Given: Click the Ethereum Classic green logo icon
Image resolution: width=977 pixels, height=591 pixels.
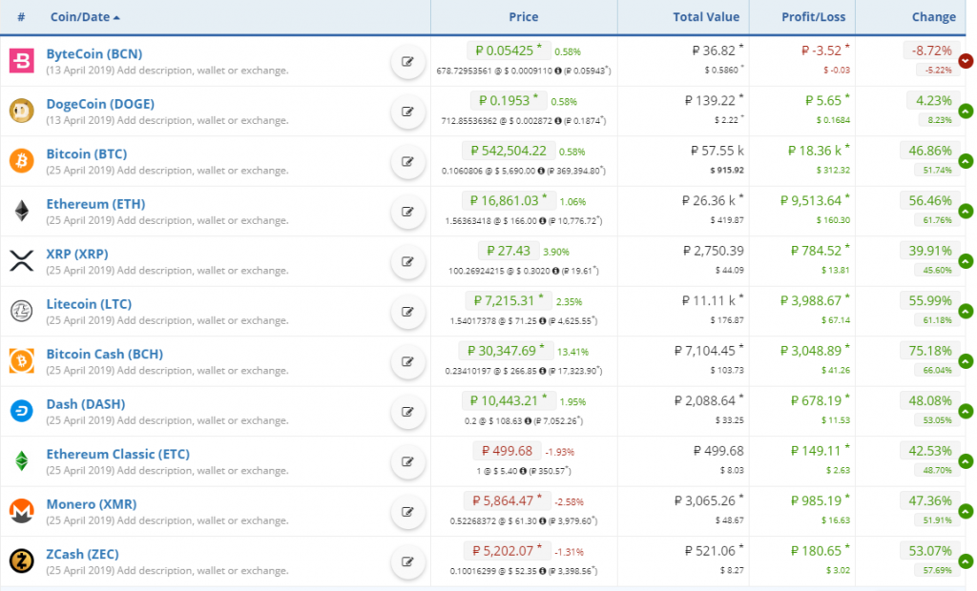Looking at the screenshot, I should (x=21, y=460).
